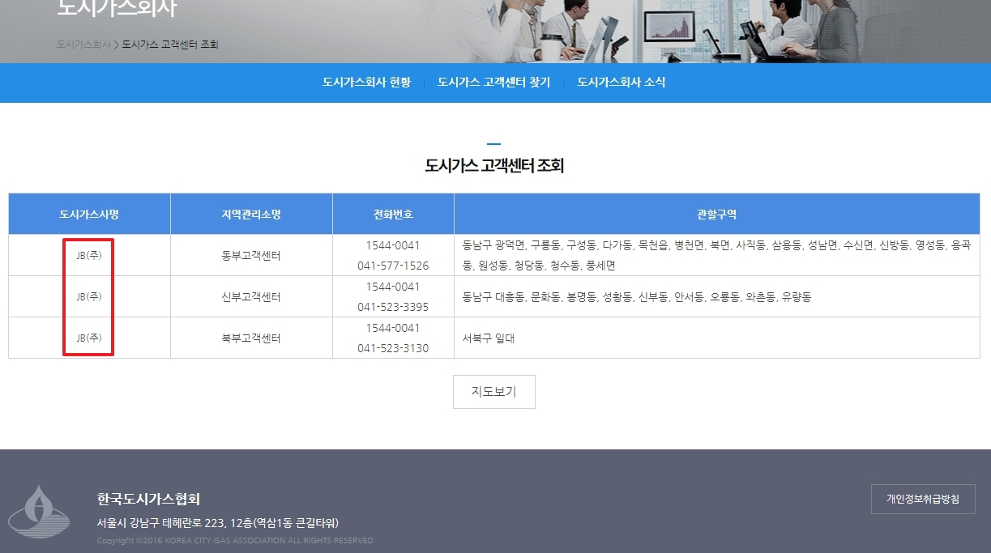Click the 도시가스회사 breadcrumb link
The width and height of the screenshot is (991, 553).
(84, 46)
